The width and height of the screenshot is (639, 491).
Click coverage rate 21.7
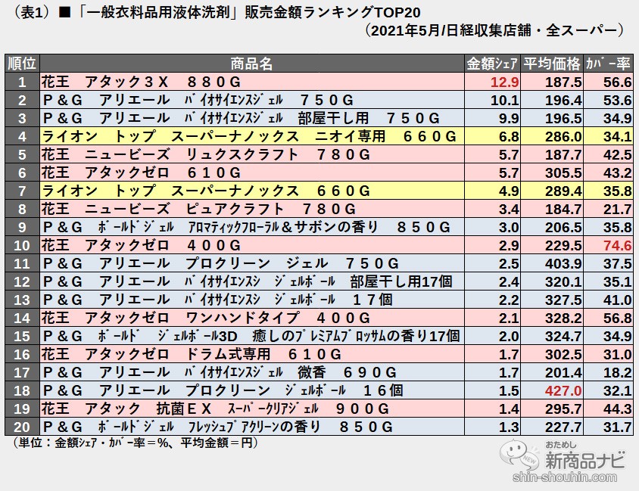tap(617, 210)
